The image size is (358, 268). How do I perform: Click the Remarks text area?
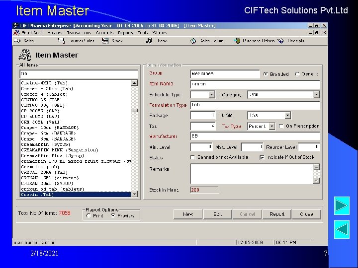pyautogui.click(x=252, y=174)
